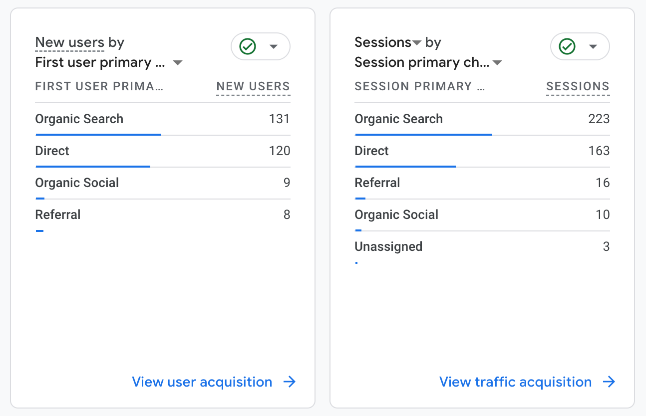Click arrow icon beside View user acquisition
Viewport: 646px width, 416px height.
click(290, 382)
